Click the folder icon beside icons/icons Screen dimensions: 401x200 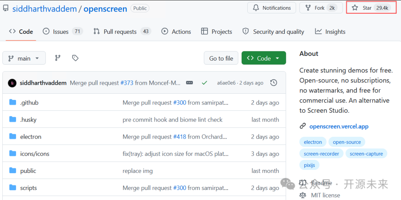pyautogui.click(x=13, y=154)
